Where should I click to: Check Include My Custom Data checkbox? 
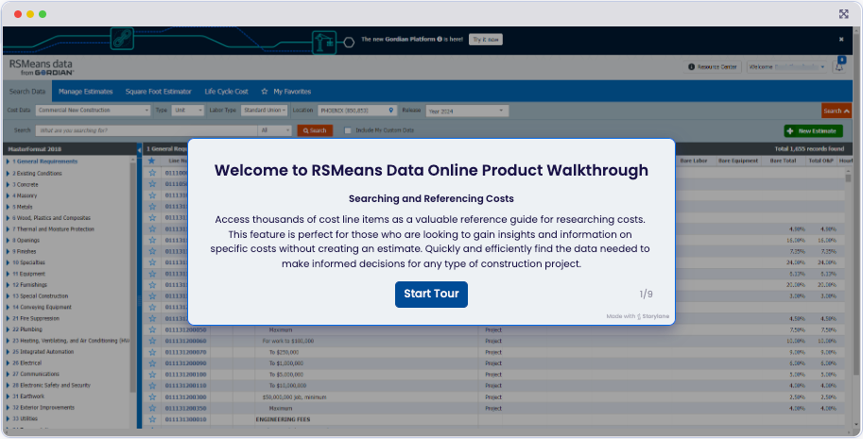(348, 131)
